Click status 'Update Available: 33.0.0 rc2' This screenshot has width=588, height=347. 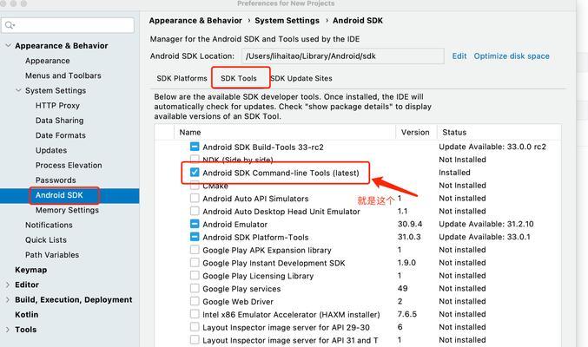point(492,147)
